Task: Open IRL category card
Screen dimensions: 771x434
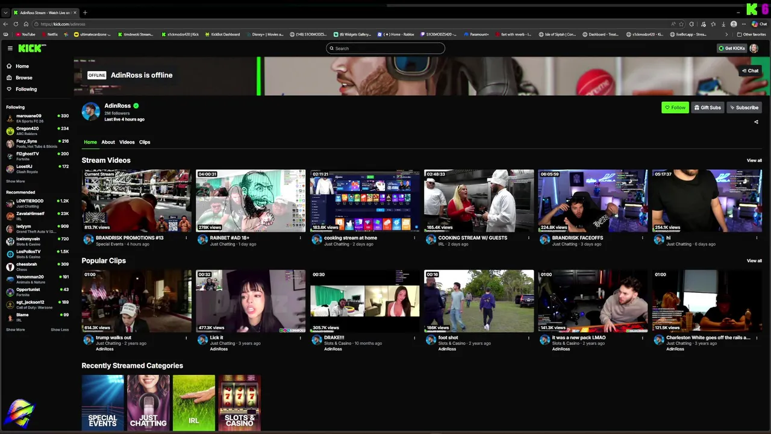Action: point(194,403)
